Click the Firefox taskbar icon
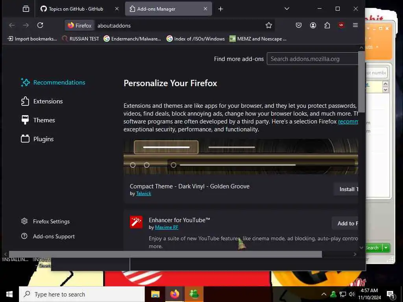This screenshot has height=302, width=403. [x=174, y=294]
